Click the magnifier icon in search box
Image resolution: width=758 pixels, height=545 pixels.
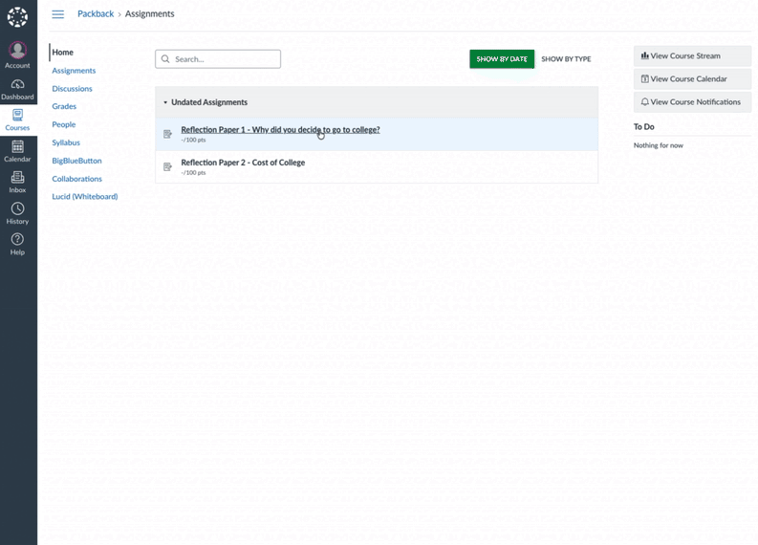click(x=165, y=59)
